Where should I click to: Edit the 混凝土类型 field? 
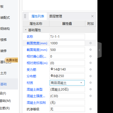tap(67, 89)
